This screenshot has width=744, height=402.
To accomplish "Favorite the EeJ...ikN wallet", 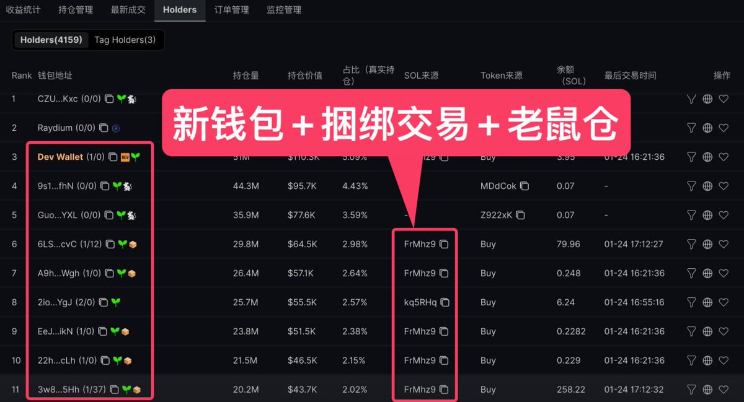I will coord(724,331).
